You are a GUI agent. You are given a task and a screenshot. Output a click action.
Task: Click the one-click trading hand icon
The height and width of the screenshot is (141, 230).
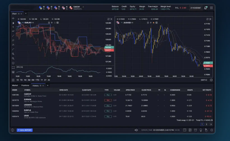206,130
